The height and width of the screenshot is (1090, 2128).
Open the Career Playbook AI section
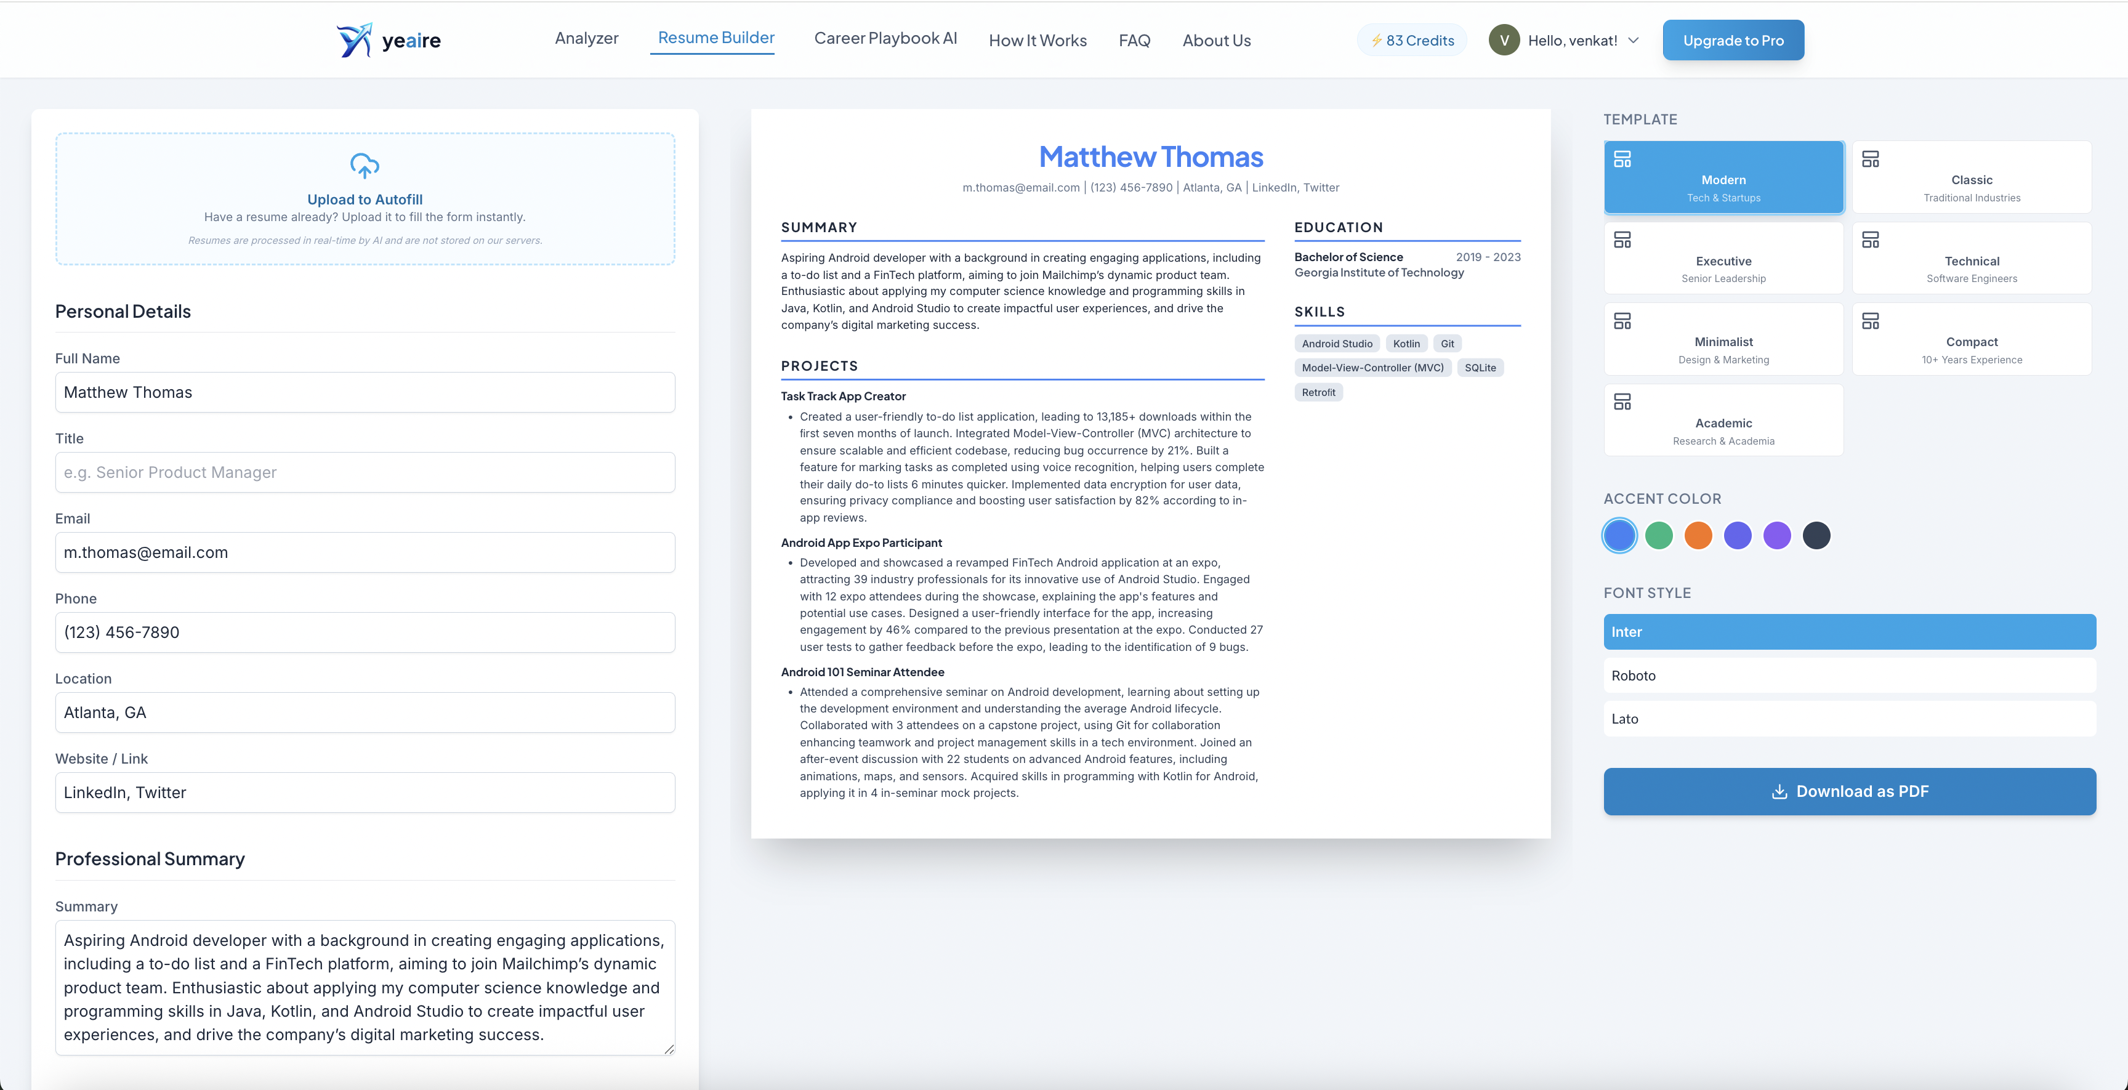(x=885, y=38)
